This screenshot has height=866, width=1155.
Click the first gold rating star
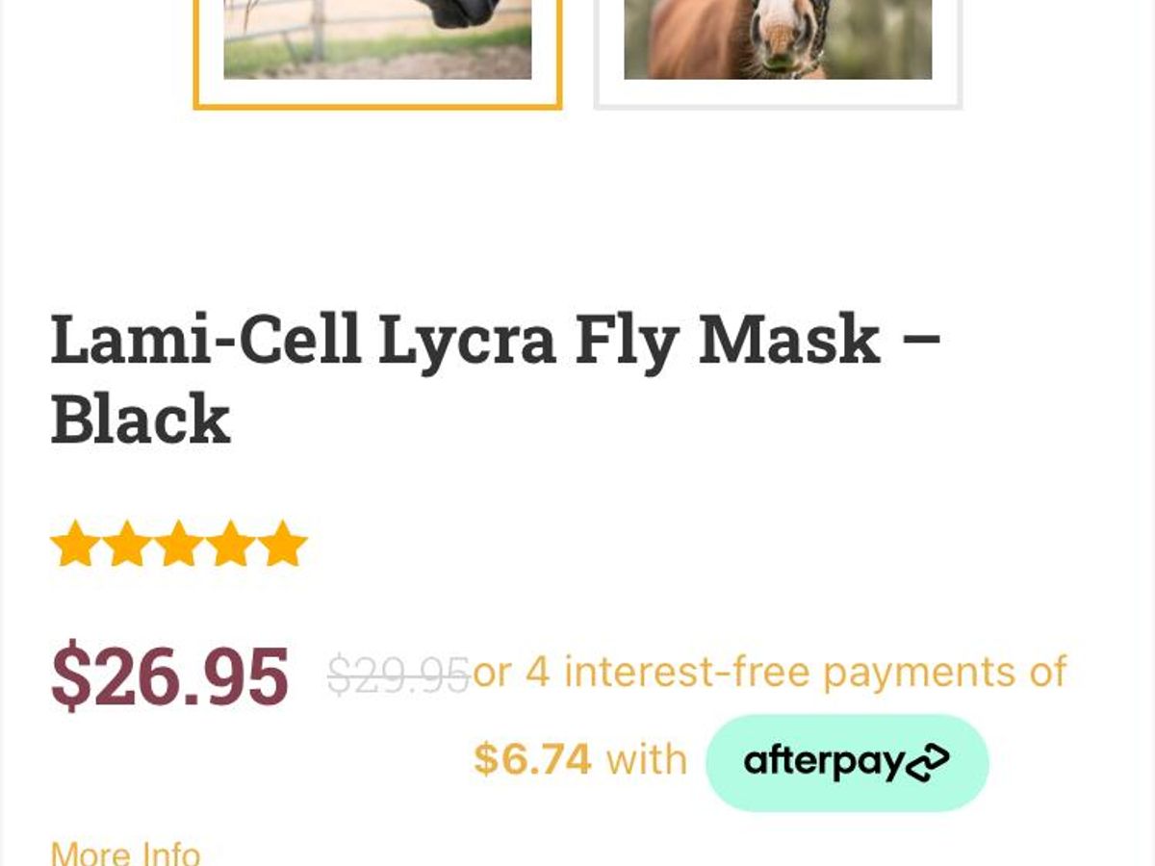pyautogui.click(x=75, y=545)
